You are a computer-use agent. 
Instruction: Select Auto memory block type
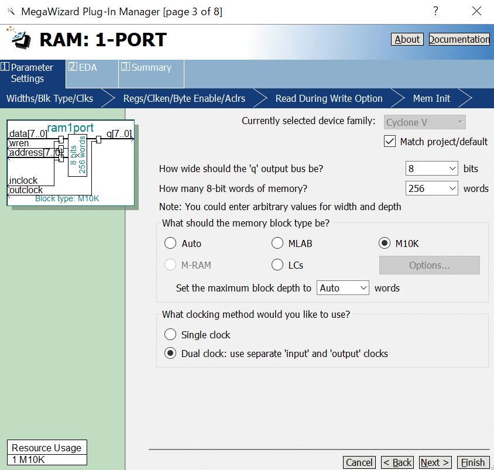pyautogui.click(x=170, y=243)
